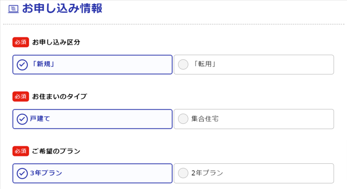Select 集合住宅 as housing type
347x189 pixels.
[x=254, y=119]
